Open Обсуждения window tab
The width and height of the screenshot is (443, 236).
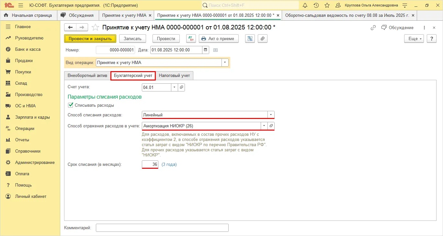[x=77, y=15]
